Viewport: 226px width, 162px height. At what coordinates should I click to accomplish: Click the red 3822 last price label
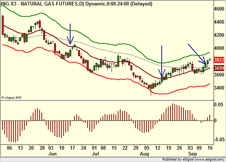219,60
